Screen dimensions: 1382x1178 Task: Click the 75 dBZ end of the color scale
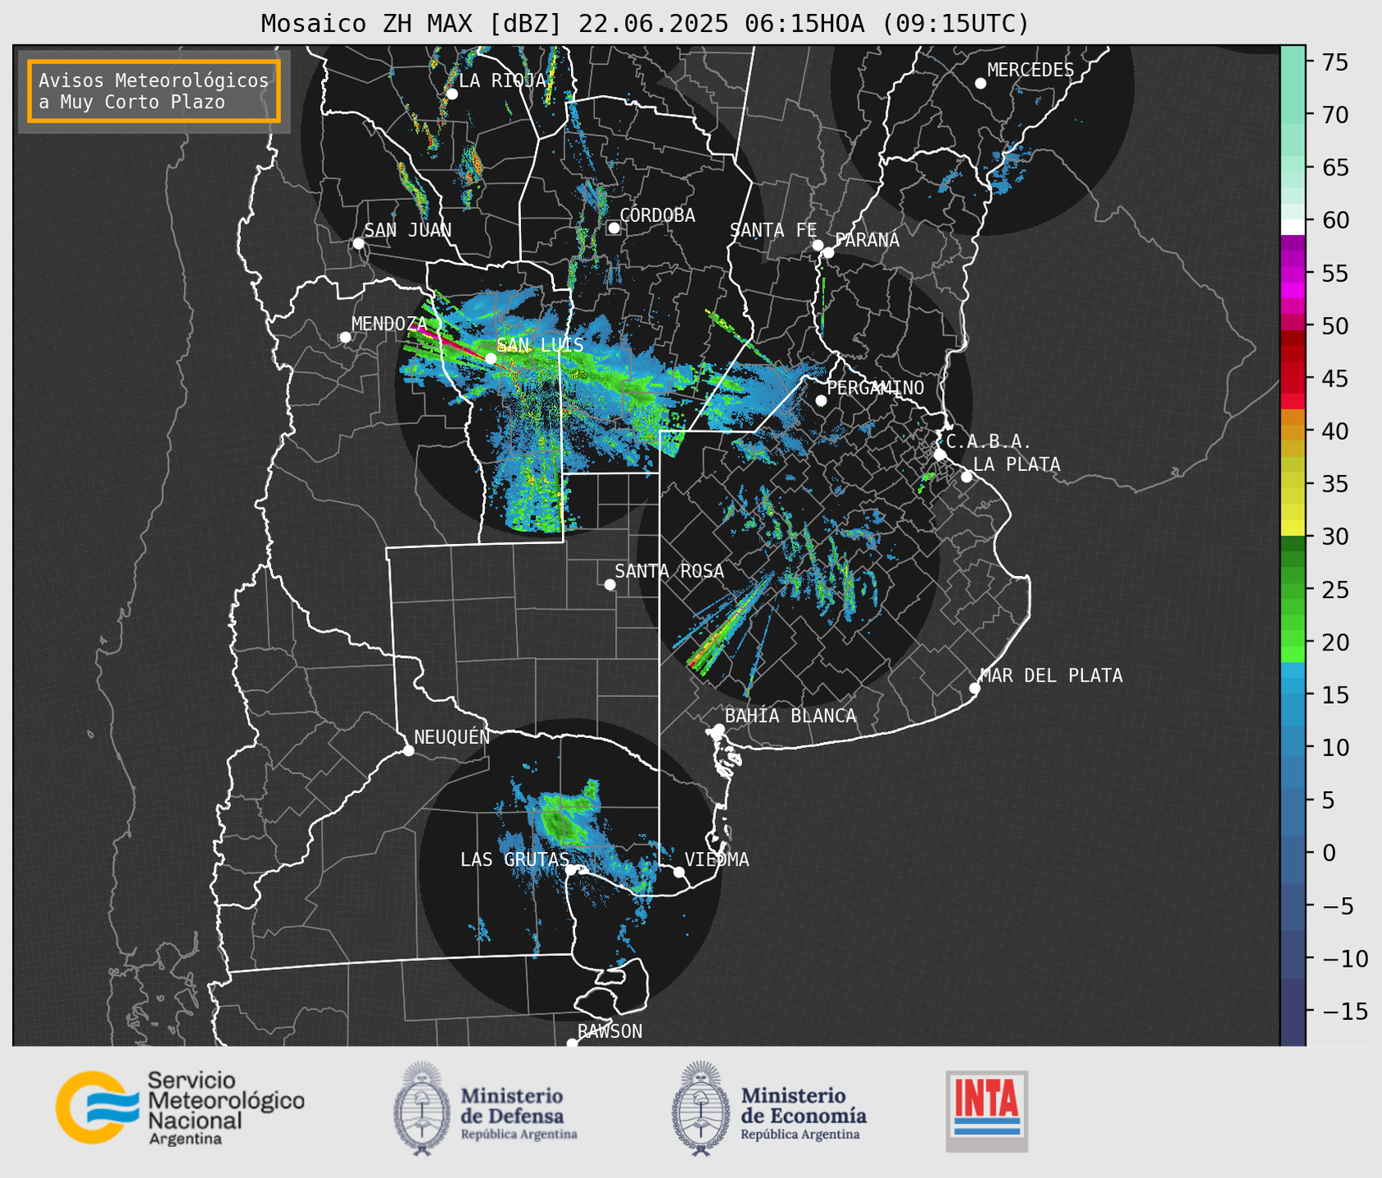point(1293,62)
